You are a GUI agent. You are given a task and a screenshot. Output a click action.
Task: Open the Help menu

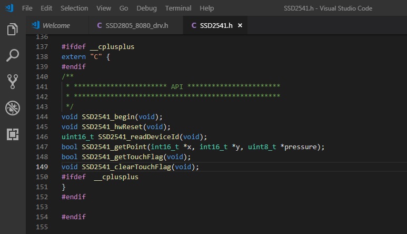207,8
